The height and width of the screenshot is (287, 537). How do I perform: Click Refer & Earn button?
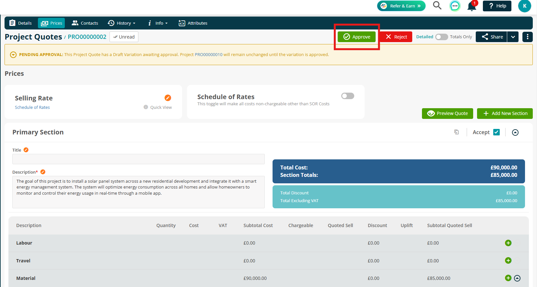coord(401,6)
